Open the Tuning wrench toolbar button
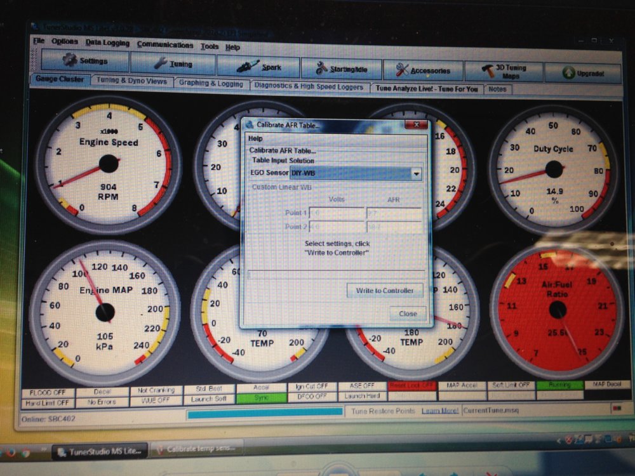Screen dimensions: 635x476 click(x=173, y=63)
